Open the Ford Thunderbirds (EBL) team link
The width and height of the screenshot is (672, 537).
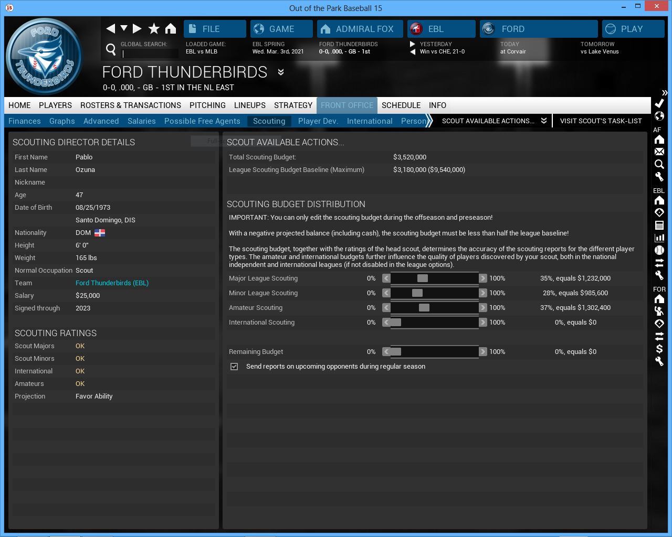pyautogui.click(x=112, y=283)
